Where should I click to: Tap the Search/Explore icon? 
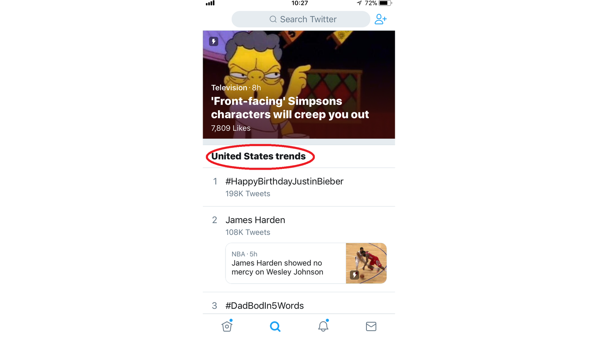[x=275, y=327]
